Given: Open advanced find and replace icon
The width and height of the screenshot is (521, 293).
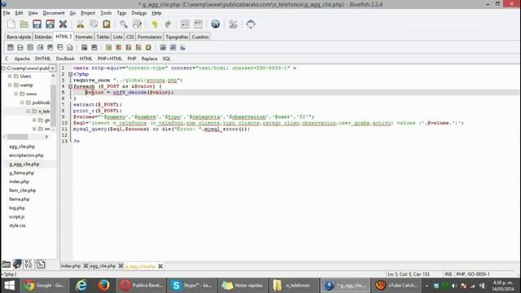Looking at the screenshot, I should (137, 24).
